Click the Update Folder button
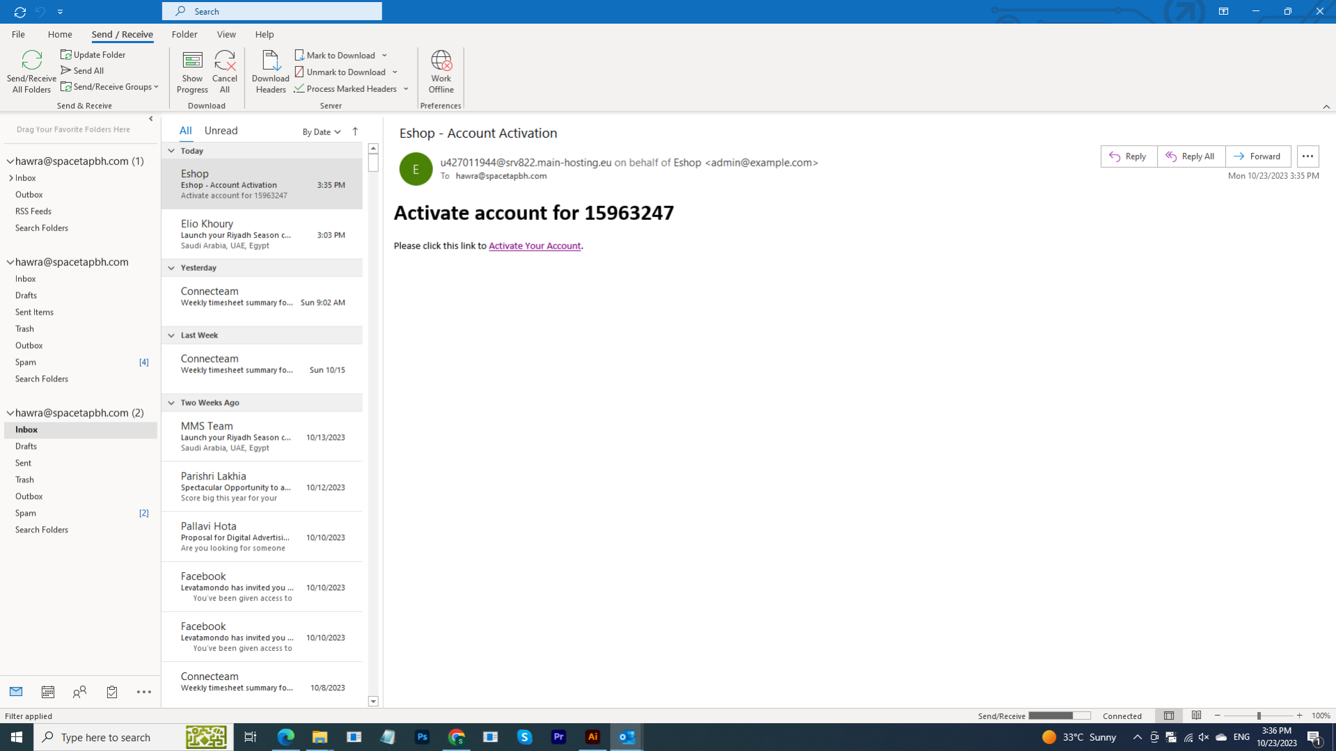1336x751 pixels. pos(93,54)
